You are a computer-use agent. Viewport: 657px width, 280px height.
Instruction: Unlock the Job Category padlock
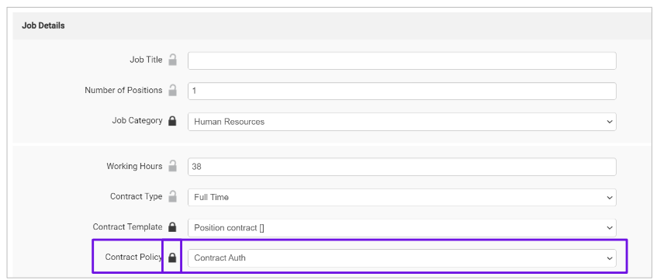tap(172, 121)
